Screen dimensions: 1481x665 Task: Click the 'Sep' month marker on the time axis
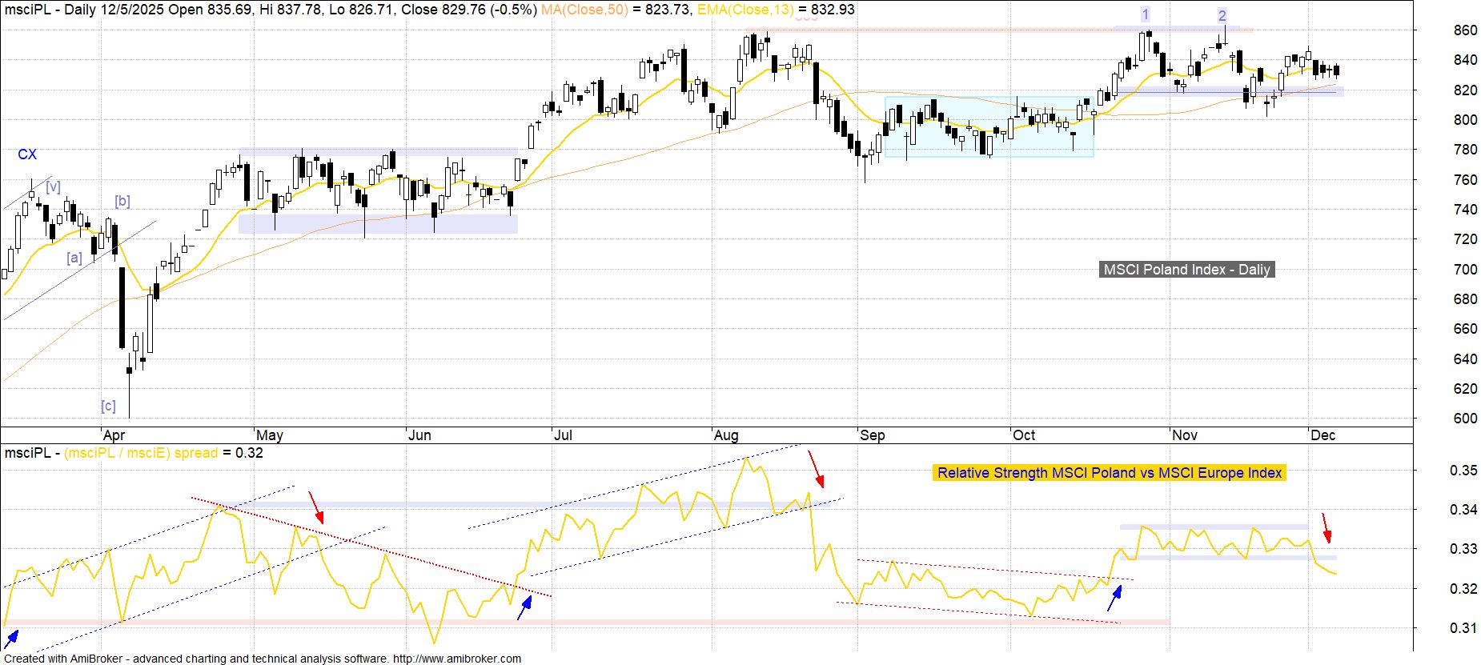pos(872,435)
